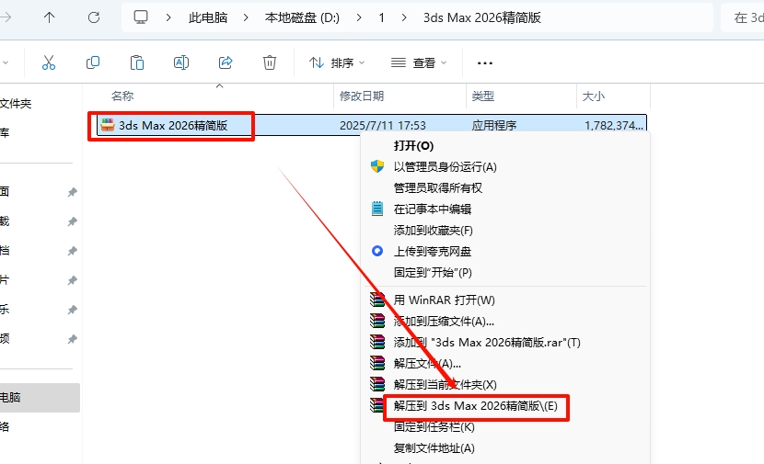Expand the chevron after 此电脑 in address bar
This screenshot has width=764, height=464.
pos(246,18)
